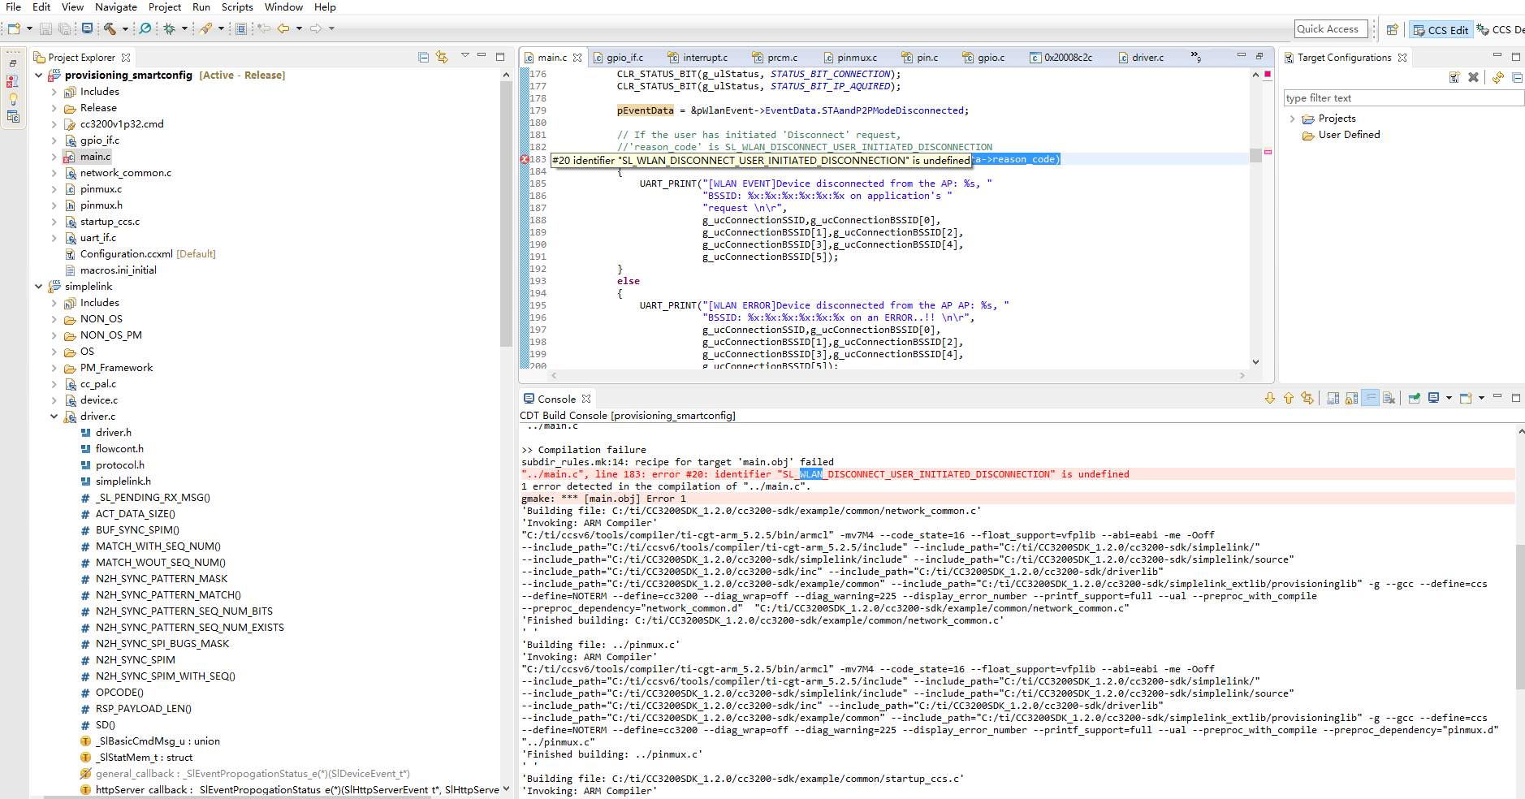
Task: Toggle console word wrap button
Action: [x=1370, y=398]
